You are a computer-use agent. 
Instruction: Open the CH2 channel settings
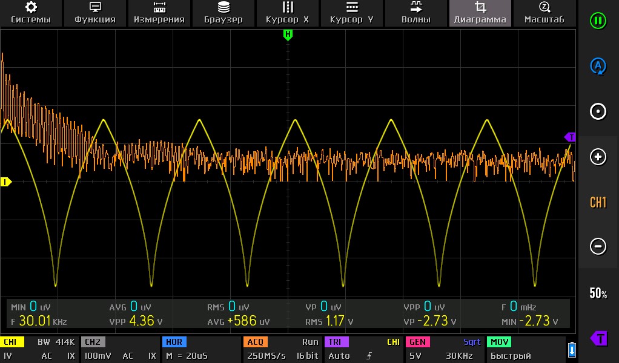pyautogui.click(x=119, y=350)
